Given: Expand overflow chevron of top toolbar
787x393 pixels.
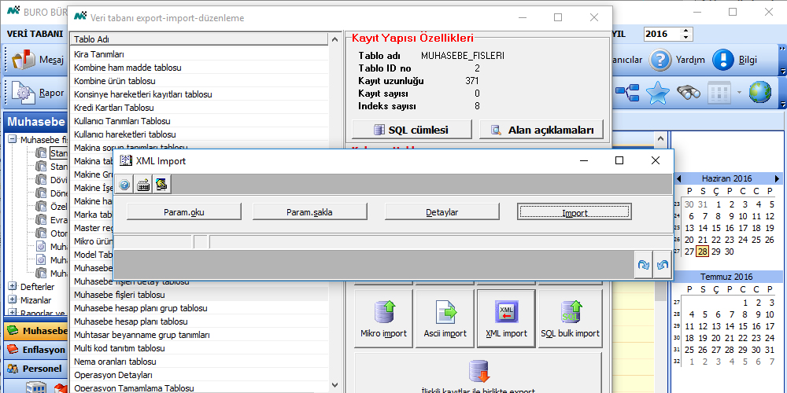Looking at the screenshot, I should coord(782,49).
